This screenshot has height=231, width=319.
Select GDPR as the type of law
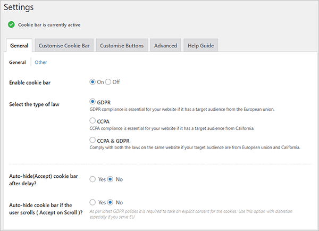coord(93,102)
